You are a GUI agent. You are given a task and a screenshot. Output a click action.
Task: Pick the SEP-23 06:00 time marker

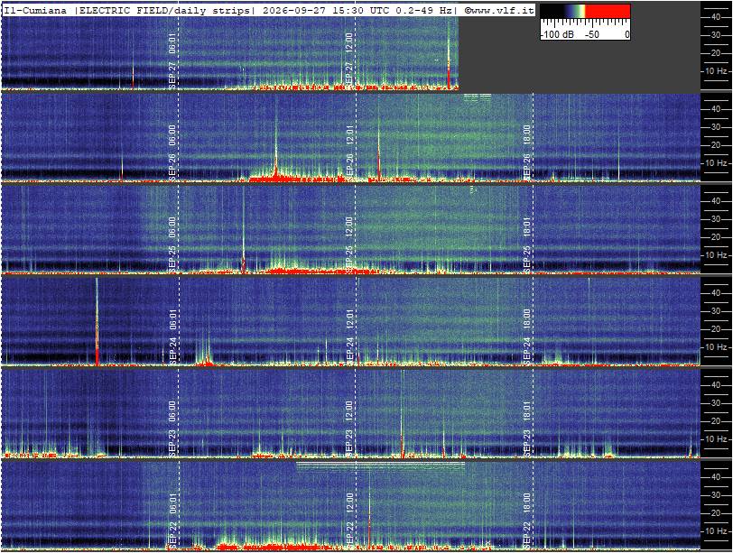click(172, 429)
